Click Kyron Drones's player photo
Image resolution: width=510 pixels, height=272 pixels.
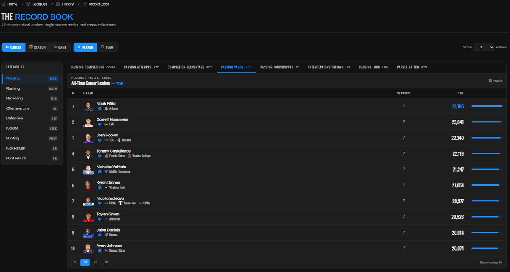pos(88,185)
